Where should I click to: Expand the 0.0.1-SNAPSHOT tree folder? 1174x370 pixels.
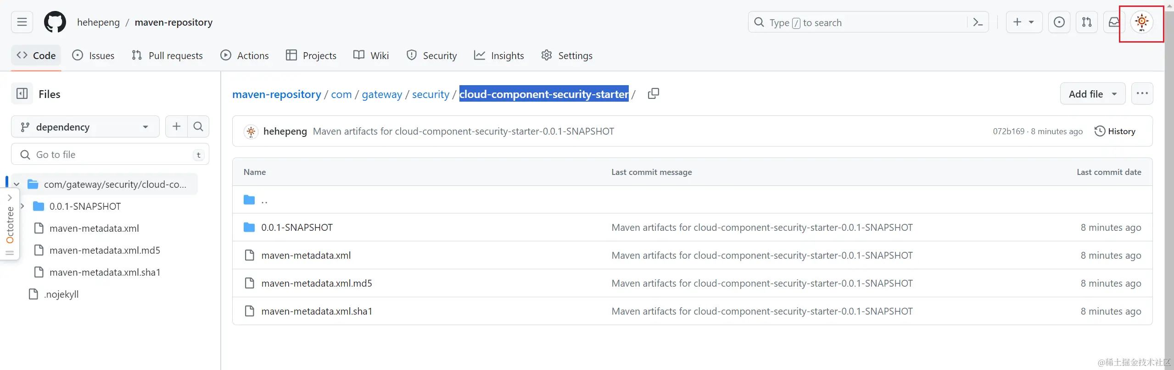(x=22, y=206)
